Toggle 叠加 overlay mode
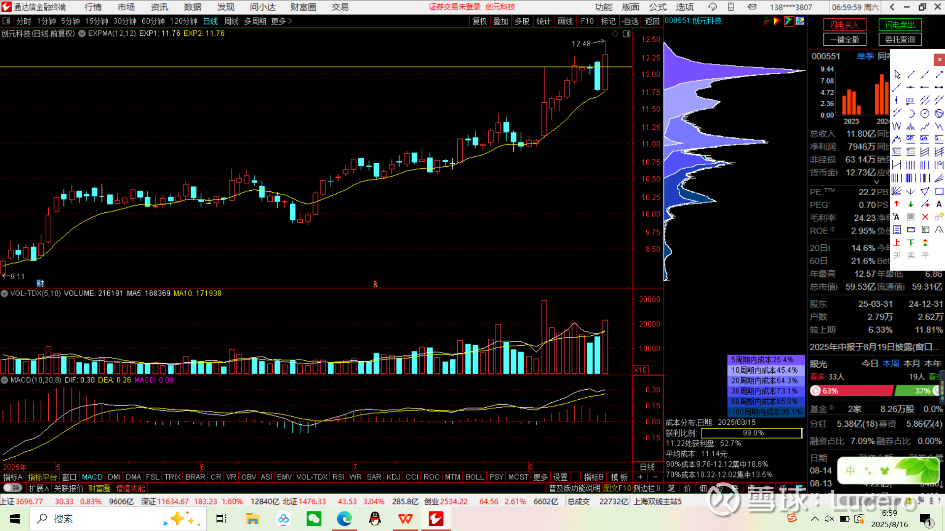945x531 pixels. click(501, 21)
